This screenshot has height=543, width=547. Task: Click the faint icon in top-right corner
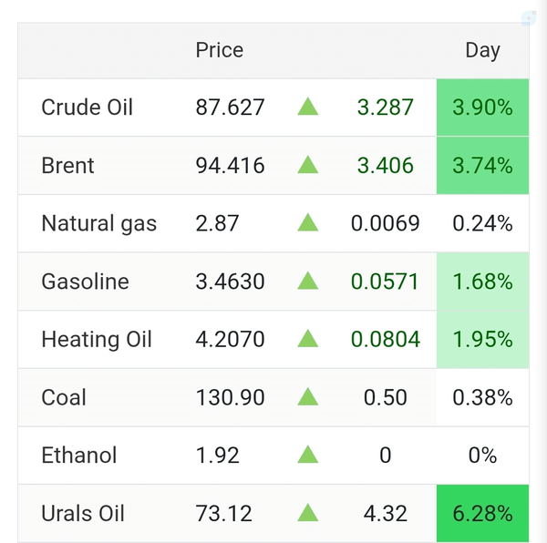pos(529,18)
